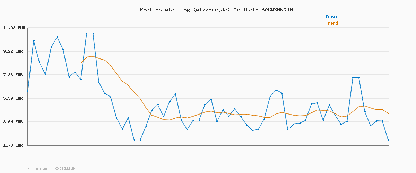Select the 1.78 EUR axis label
This screenshot has height=173, width=416.
coord(14,145)
